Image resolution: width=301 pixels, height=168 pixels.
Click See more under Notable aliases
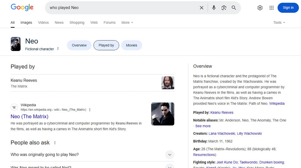pos(203,126)
